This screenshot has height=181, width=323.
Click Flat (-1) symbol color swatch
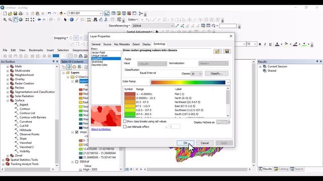coord(130,94)
